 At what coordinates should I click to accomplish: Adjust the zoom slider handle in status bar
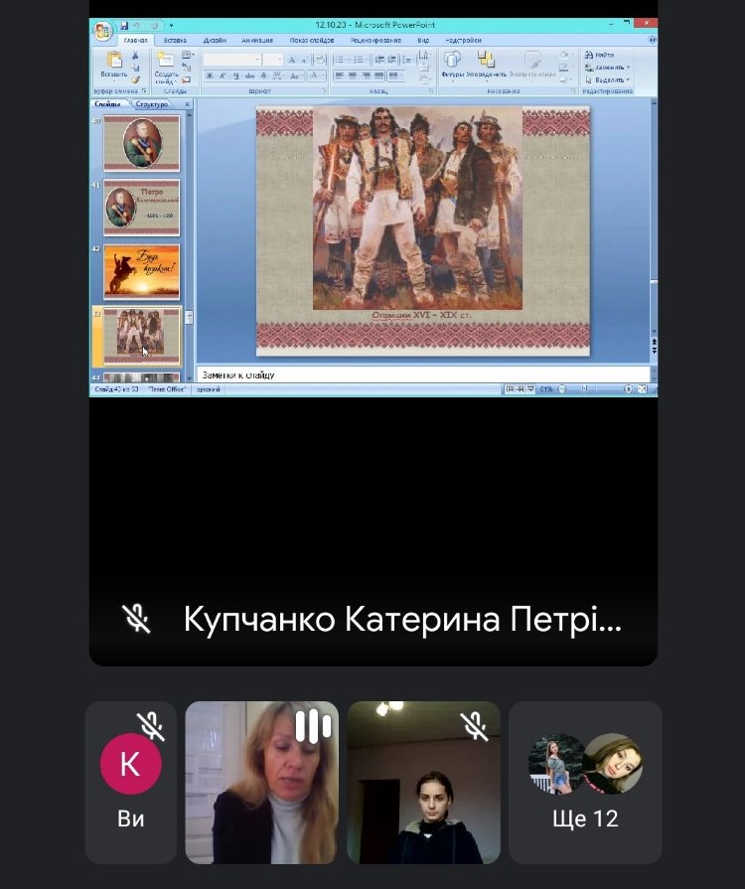tap(584, 389)
